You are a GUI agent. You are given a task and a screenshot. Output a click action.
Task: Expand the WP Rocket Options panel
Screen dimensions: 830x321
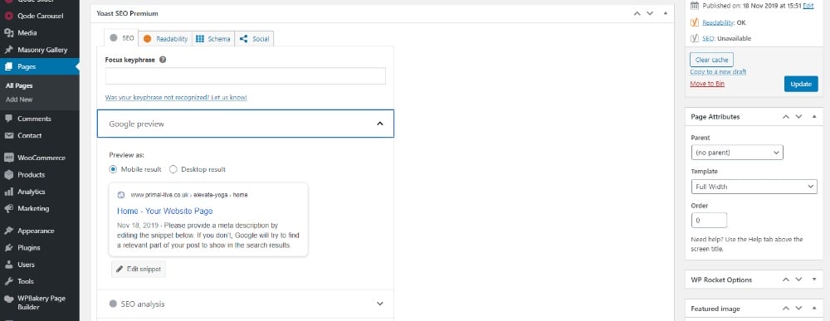click(x=814, y=280)
